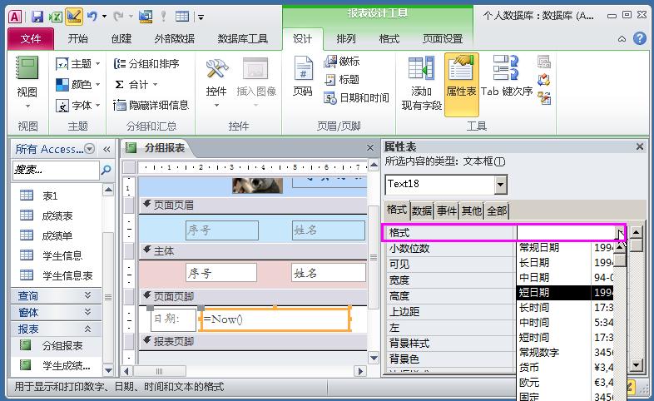Viewport: 654px width, 401px height.
Task: Expand the 窗体 (Forms) group
Action: click(56, 312)
